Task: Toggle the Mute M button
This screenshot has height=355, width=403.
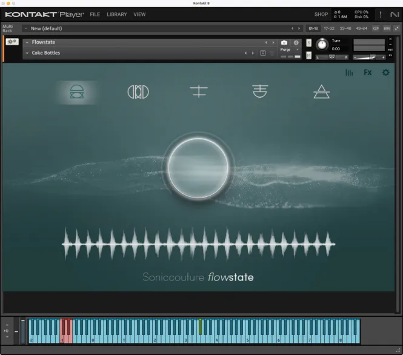Action: click(308, 55)
